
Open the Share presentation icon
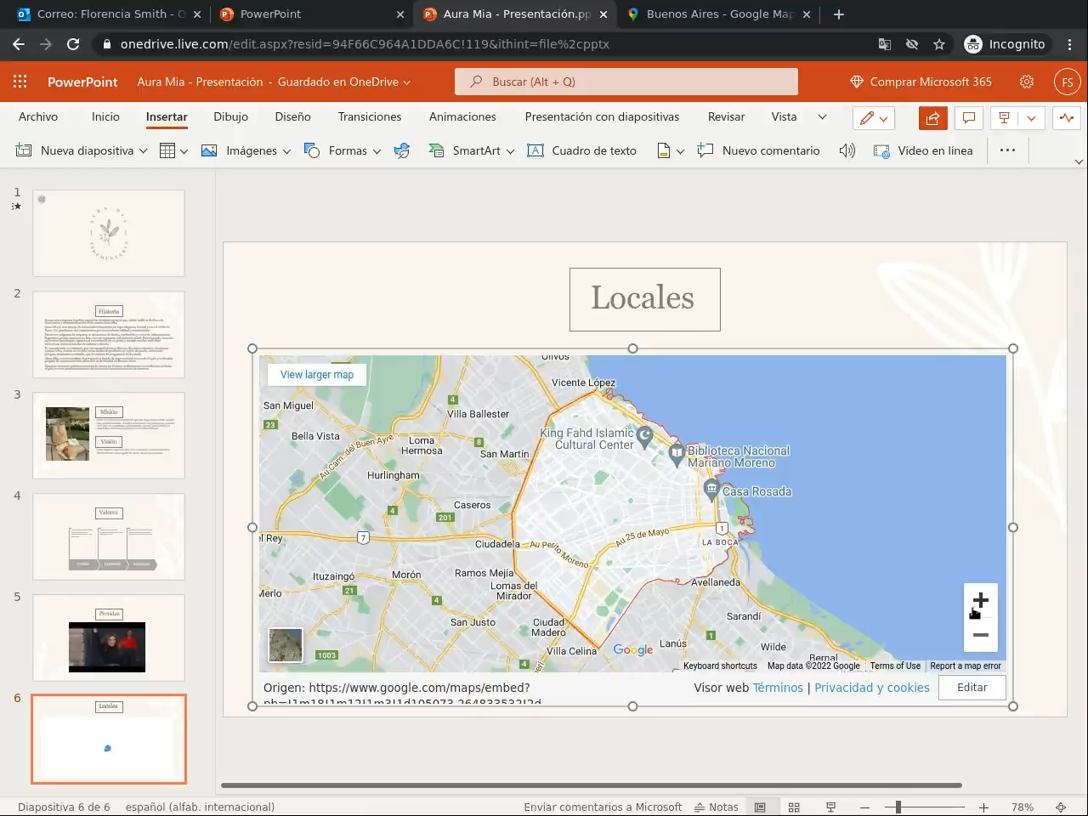[x=932, y=118]
